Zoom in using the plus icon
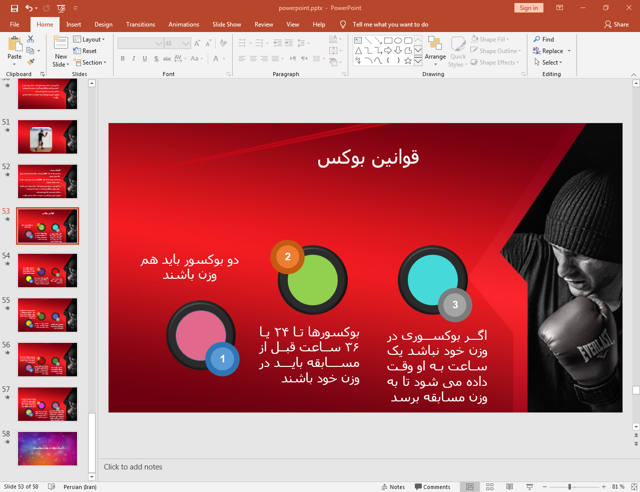 pos(604,486)
